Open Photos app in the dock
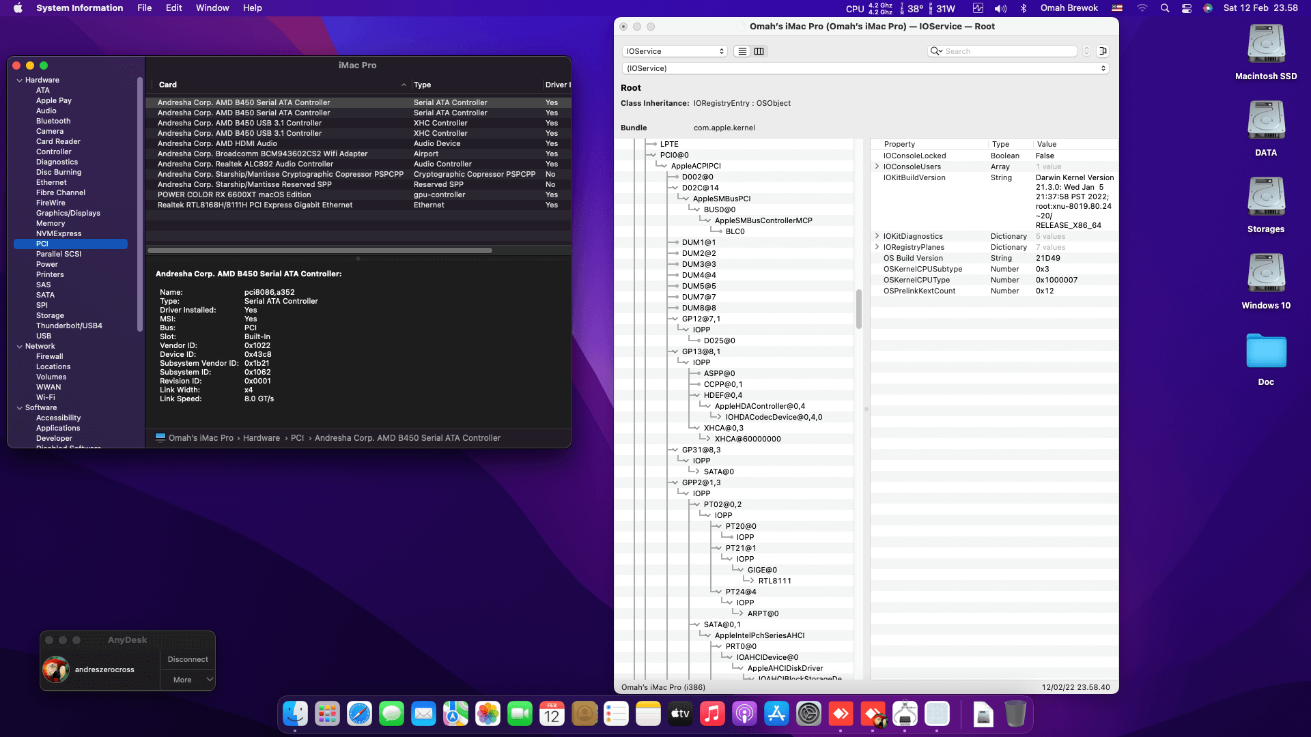 pos(488,714)
